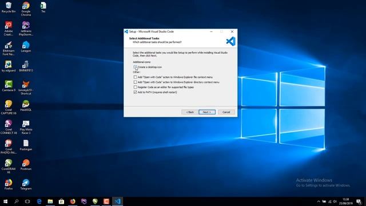The width and height of the screenshot is (366, 206).
Task: Open the battery status tray icon
Action: 324,201
